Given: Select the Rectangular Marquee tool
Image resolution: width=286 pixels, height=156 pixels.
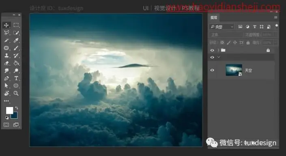Looking at the screenshot, I should pyautogui.click(x=16, y=25).
